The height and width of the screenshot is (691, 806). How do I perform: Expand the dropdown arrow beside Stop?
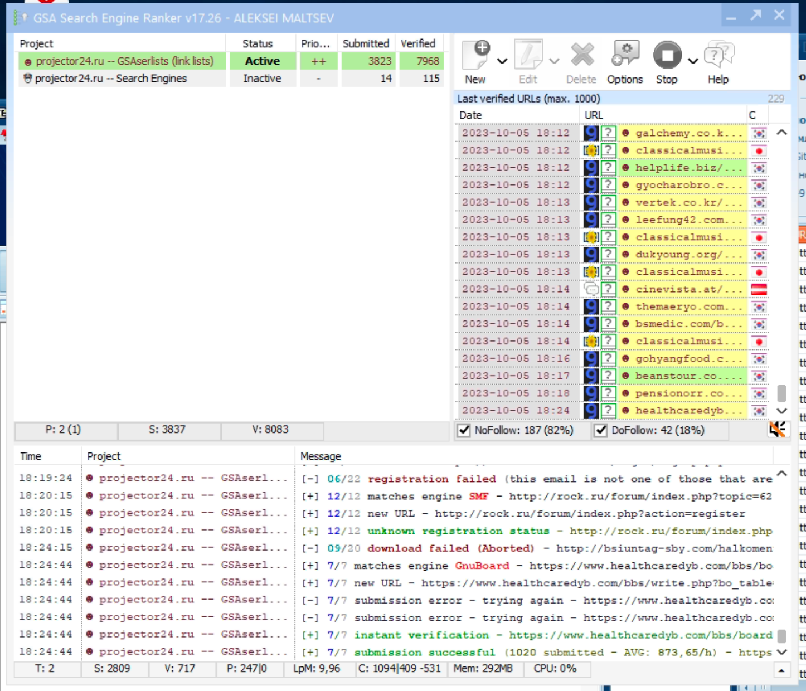pyautogui.click(x=693, y=61)
